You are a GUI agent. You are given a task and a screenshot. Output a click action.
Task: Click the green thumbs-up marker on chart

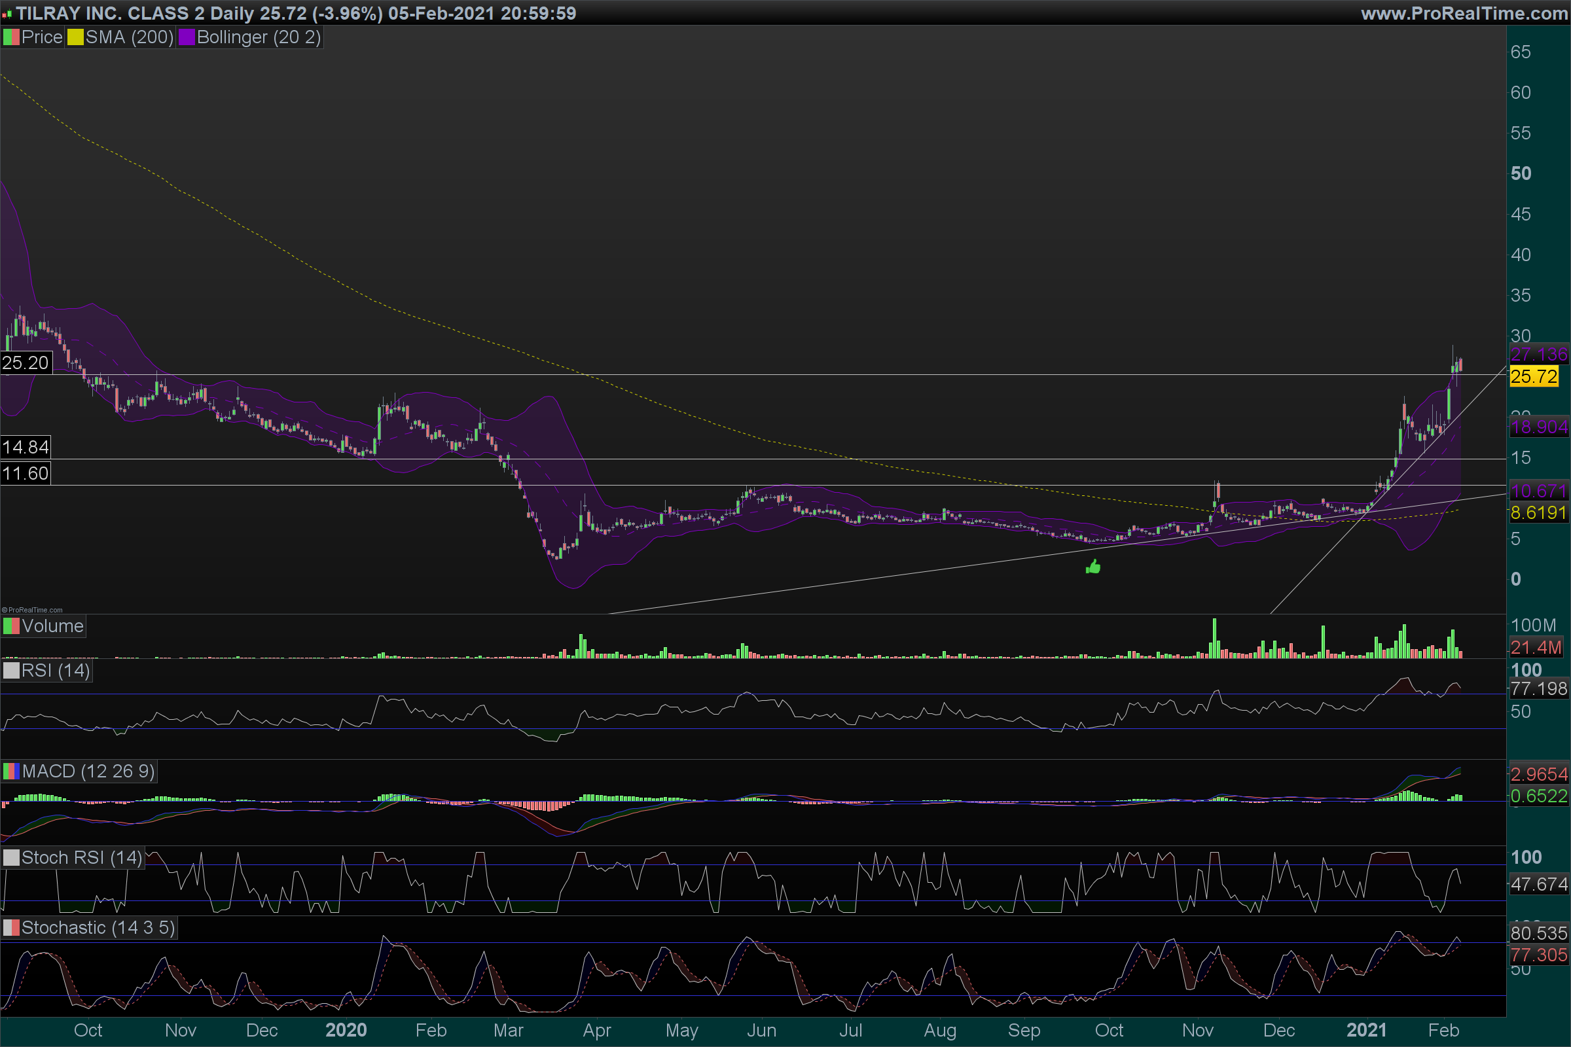(1093, 567)
